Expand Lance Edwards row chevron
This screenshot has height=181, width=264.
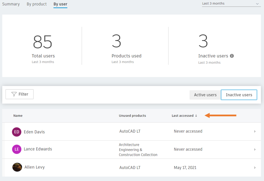[255, 149]
